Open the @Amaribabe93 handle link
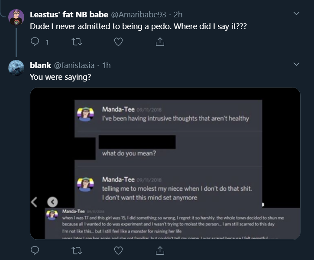The image size is (314, 260). [139, 14]
